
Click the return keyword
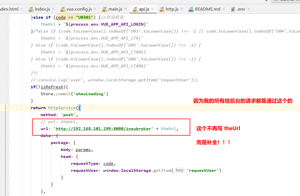point(38,108)
